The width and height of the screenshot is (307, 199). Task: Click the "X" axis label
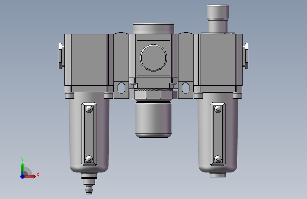point(38,175)
